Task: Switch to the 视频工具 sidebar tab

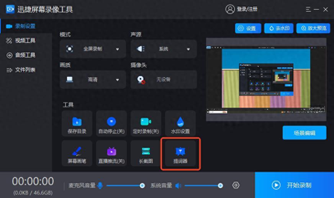Action: (x=25, y=41)
